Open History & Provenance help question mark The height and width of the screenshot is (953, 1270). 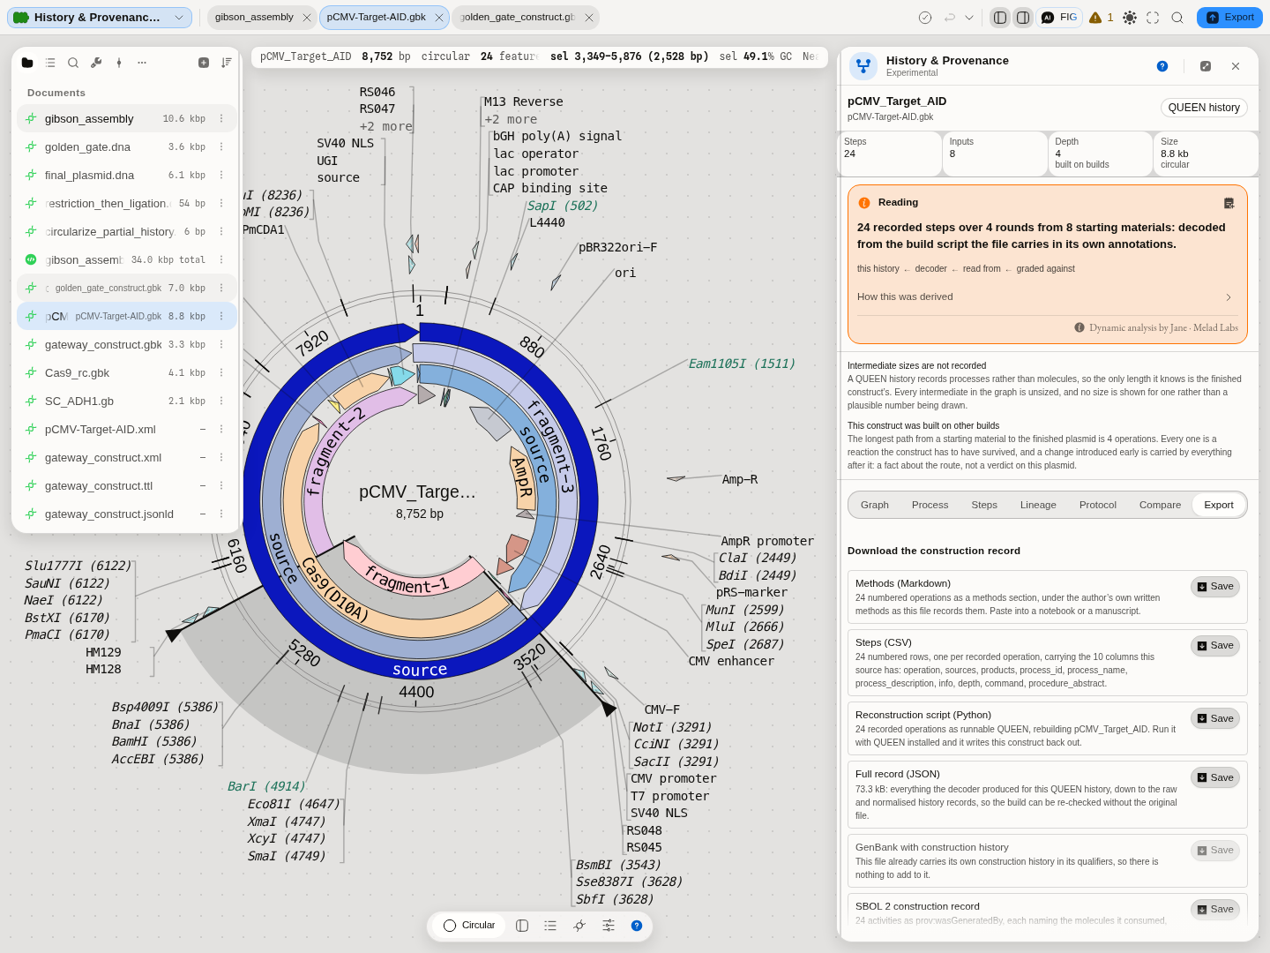1162,66
